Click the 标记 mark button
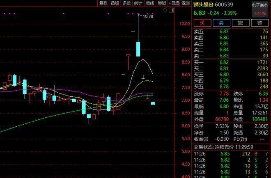Screen dimensions: 271x178 (x=162, y=3)
